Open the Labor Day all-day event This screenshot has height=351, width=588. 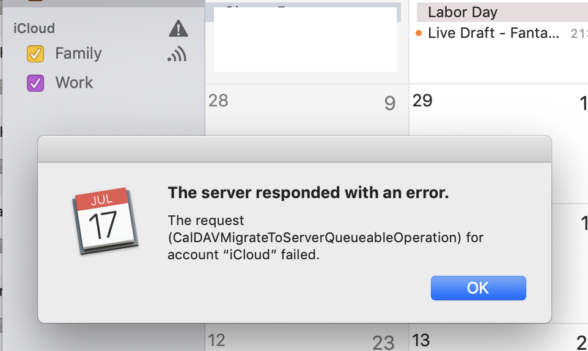coord(463,12)
